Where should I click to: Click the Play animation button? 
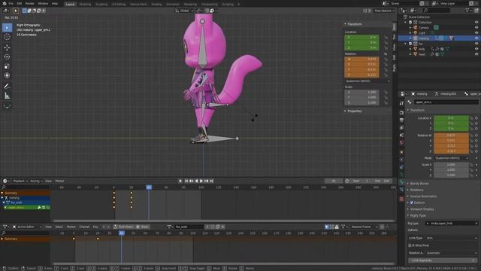201,181
